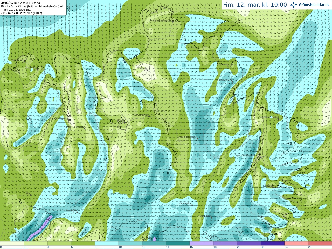Click the legend scale number 24
The width and height of the screenshot is (332, 249).
(x=286, y=247)
